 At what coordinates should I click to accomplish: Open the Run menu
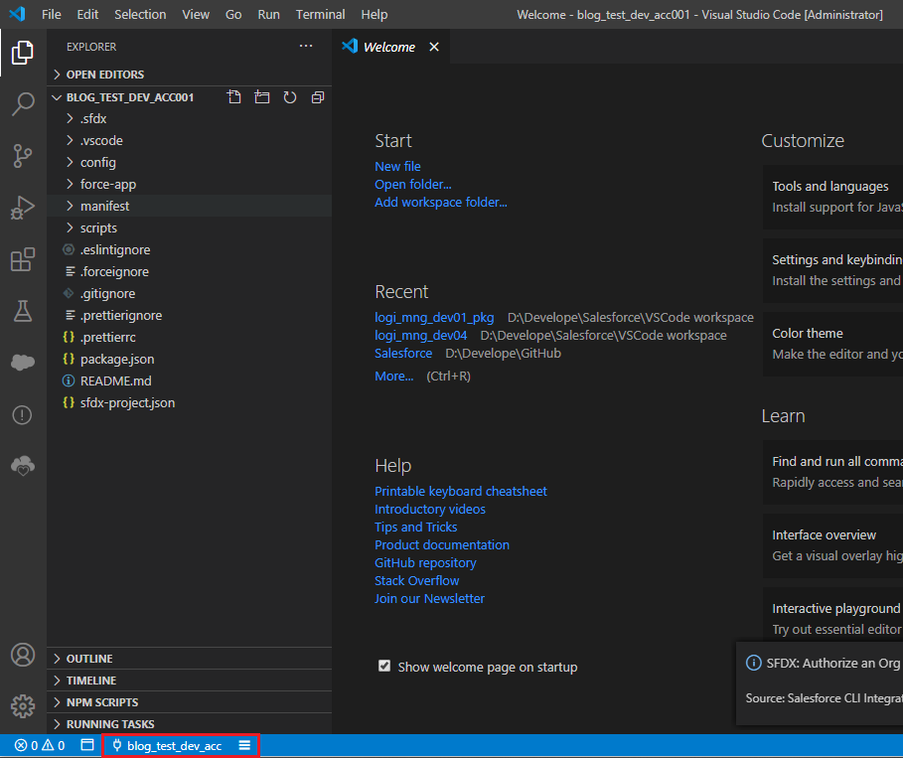268,14
